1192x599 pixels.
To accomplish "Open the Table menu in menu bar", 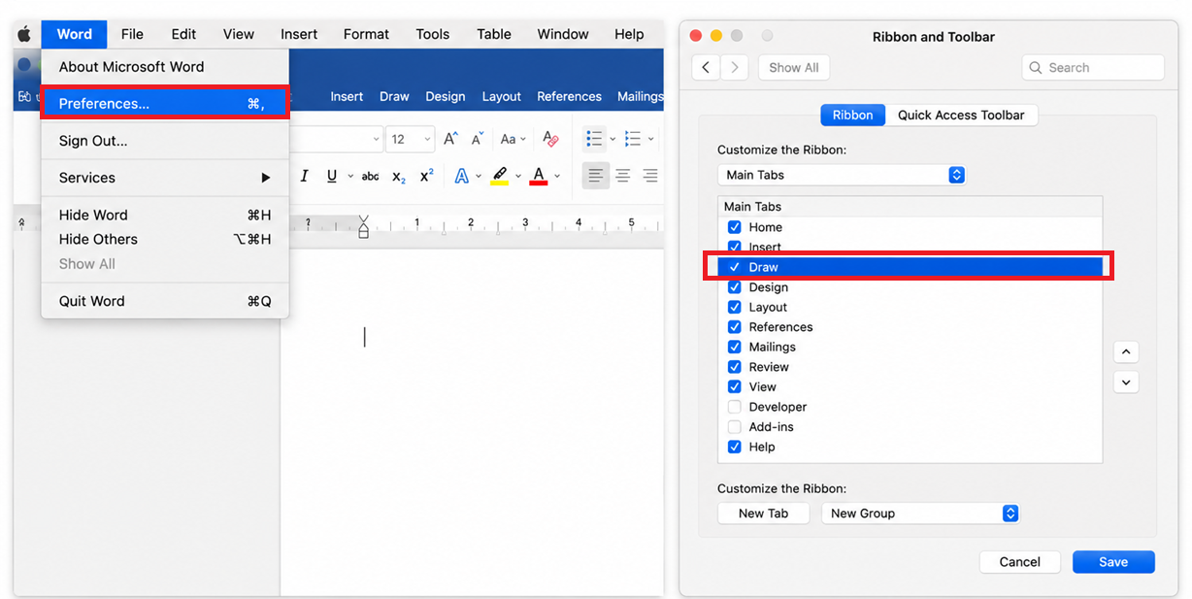I will [494, 34].
